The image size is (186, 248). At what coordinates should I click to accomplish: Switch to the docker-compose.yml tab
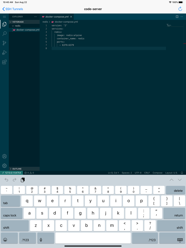(57, 17)
